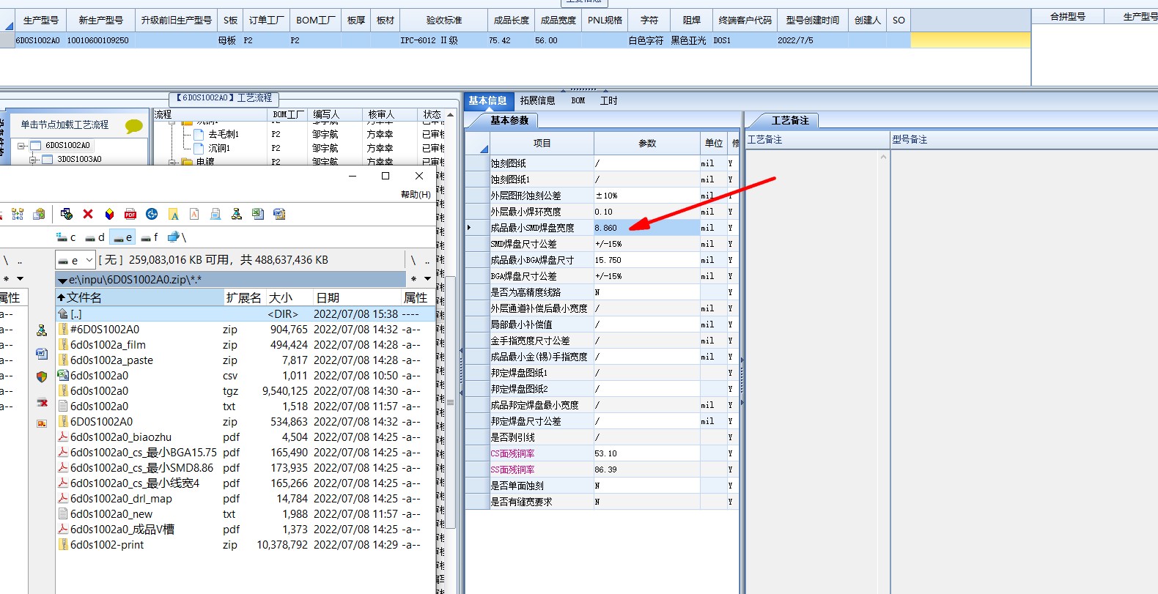Click the shield icon in vertical button bar
This screenshot has width=1158, height=594.
click(42, 376)
